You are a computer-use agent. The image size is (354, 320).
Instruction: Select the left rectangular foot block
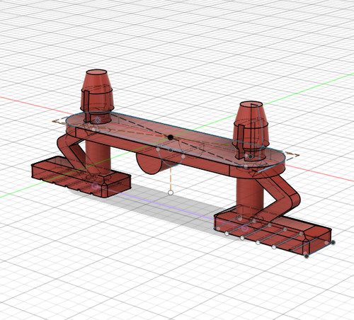tap(80, 176)
